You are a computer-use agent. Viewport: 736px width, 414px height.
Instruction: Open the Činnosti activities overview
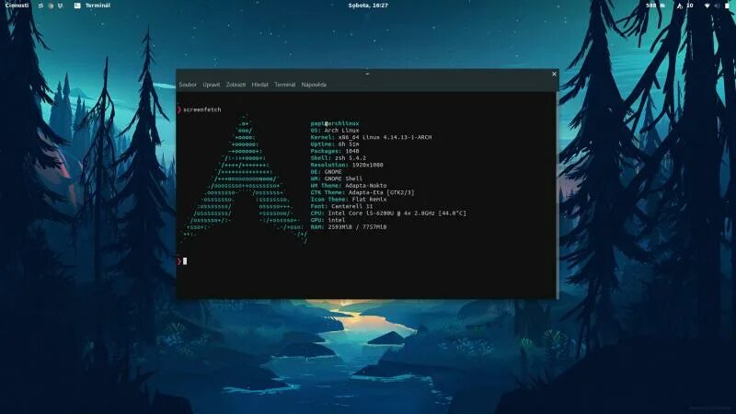[x=17, y=6]
